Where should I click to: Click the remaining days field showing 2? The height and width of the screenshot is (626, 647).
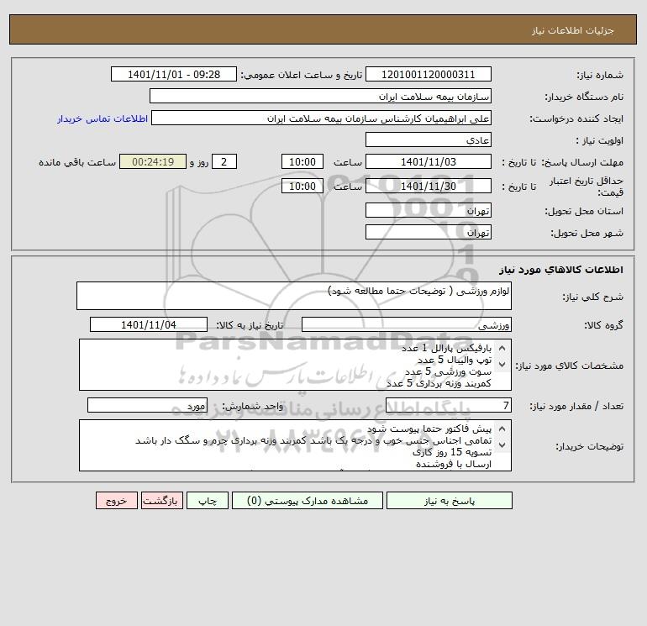[224, 162]
